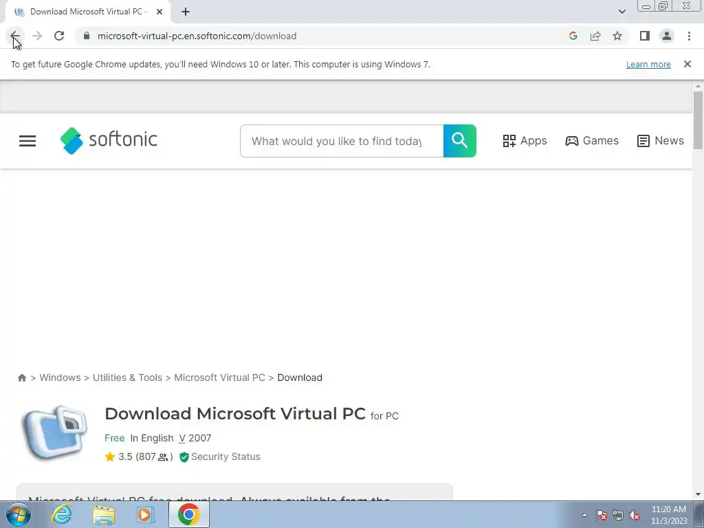704x528 pixels.
Task: Open the Learn more link
Action: pyautogui.click(x=648, y=64)
